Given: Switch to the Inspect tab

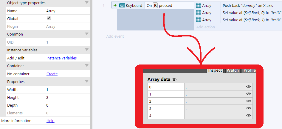Looking at the screenshot, I should [x=215, y=70].
